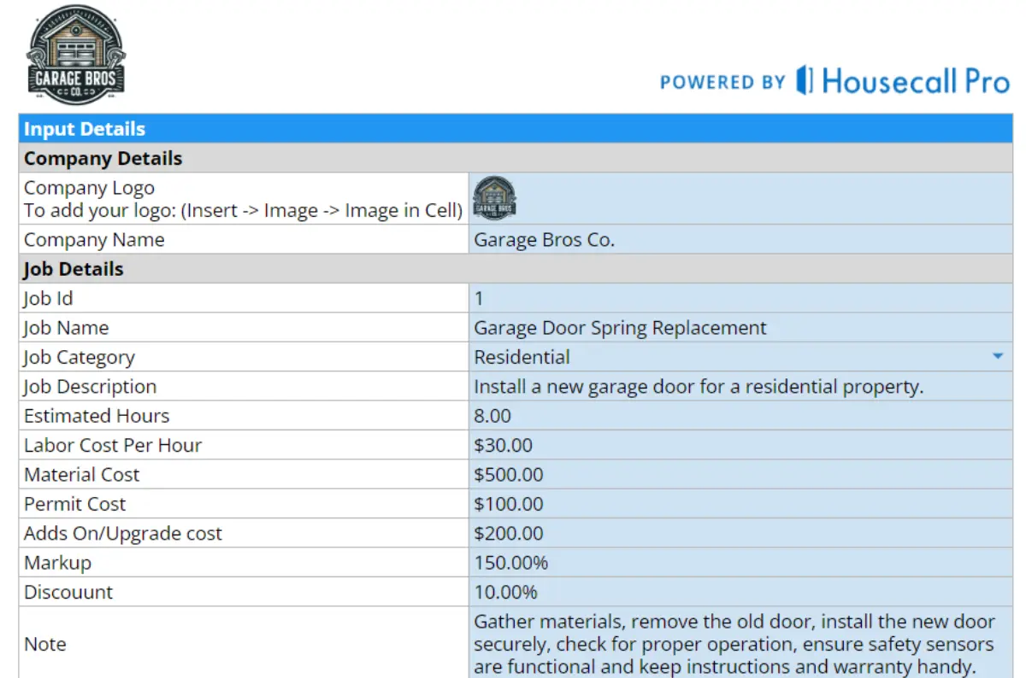Click the Material Cost $500.00 cell
This screenshot has width=1026, height=678.
tap(740, 475)
